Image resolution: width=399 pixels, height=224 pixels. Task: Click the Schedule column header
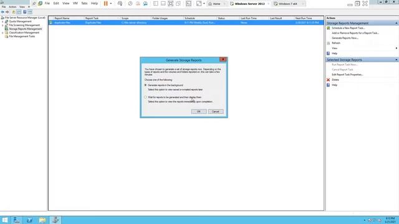point(199,18)
